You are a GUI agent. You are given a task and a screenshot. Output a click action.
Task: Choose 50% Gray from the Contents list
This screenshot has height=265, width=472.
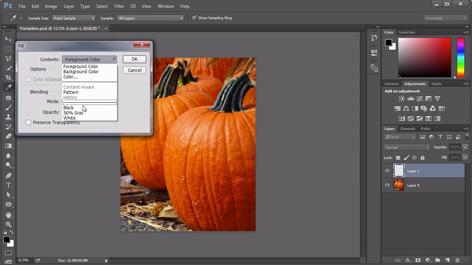point(73,113)
